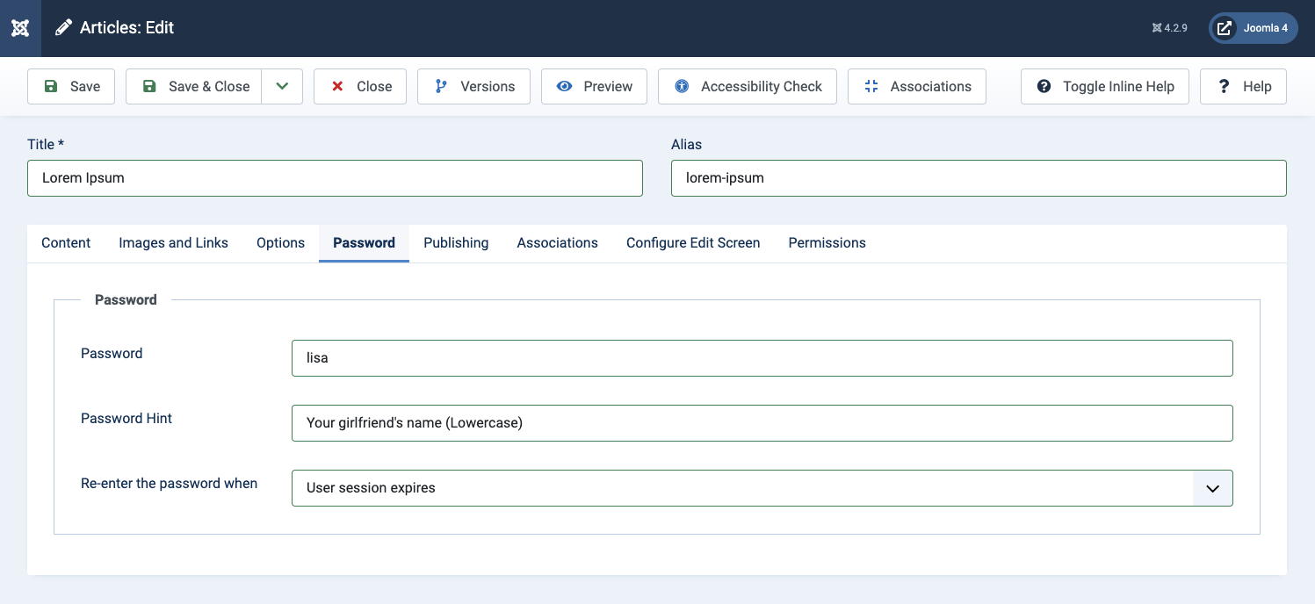Screen dimensions: 1315x604
Task: Click the Save button
Action: tap(71, 86)
